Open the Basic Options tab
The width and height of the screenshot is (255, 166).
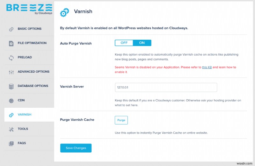[29, 29]
